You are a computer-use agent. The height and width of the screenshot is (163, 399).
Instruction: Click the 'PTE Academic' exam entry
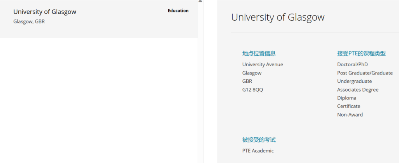pos(258,151)
